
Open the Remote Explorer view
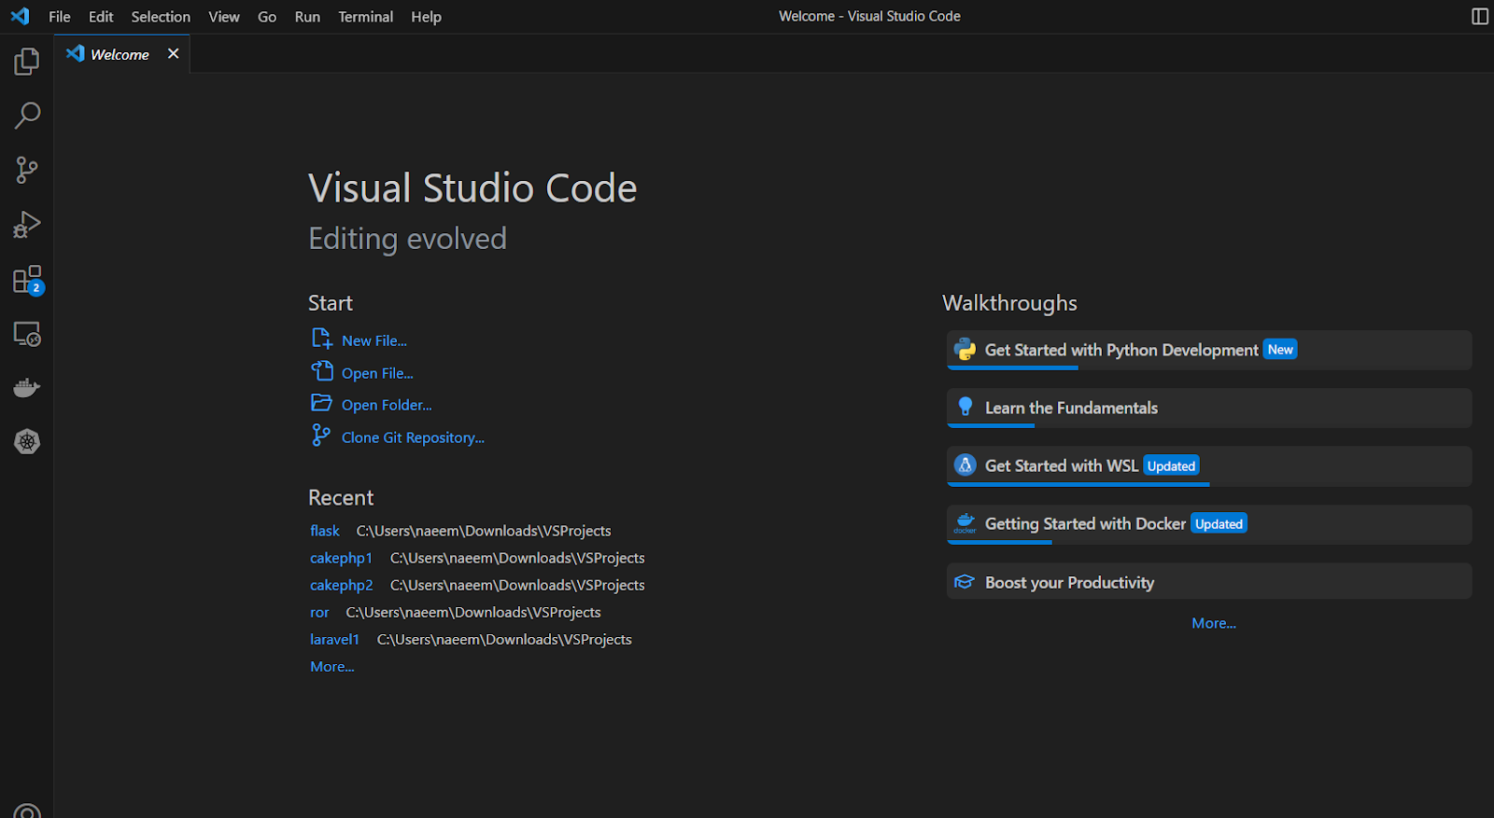27,334
